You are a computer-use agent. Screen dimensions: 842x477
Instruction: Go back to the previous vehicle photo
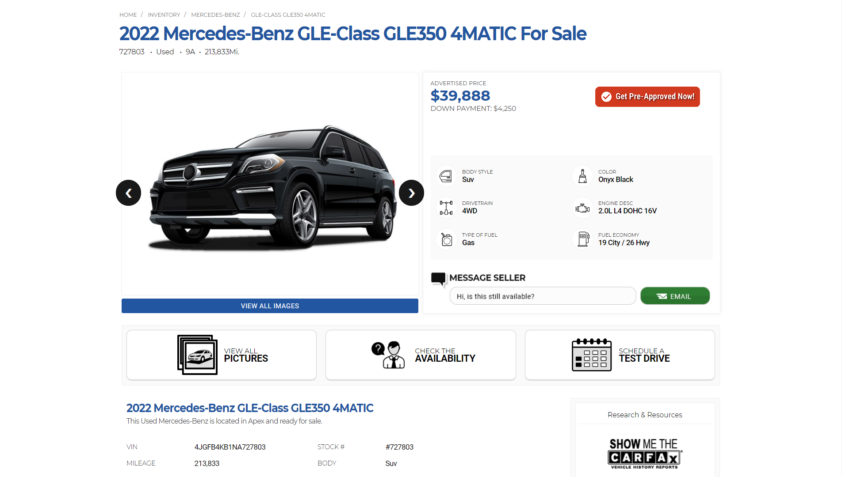(x=128, y=193)
